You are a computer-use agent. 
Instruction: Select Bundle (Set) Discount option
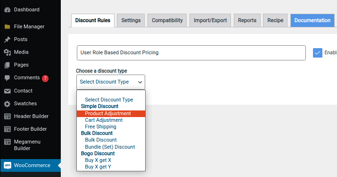[x=111, y=147]
